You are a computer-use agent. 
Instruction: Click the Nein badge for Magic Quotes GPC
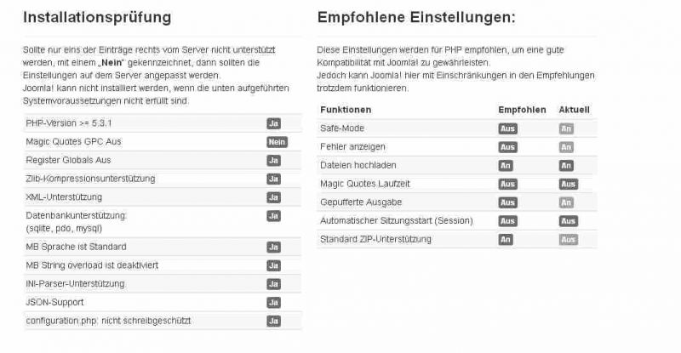tap(277, 142)
